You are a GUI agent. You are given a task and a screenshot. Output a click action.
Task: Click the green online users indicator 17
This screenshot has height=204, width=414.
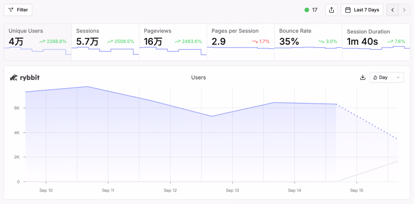(x=311, y=10)
